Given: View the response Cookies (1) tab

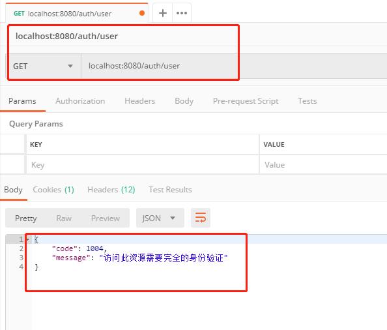Looking at the screenshot, I should pyautogui.click(x=53, y=190).
